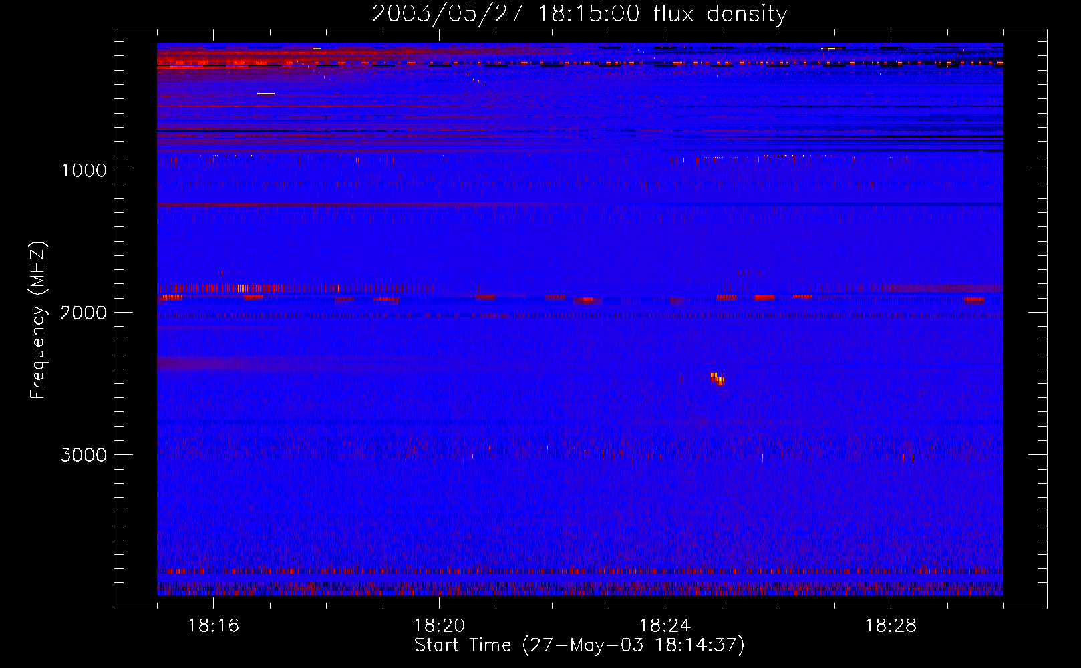Click the plot title '2003/05/27 18:15:00 flux density'
The width and height of the screenshot is (1081, 668).
(x=579, y=14)
